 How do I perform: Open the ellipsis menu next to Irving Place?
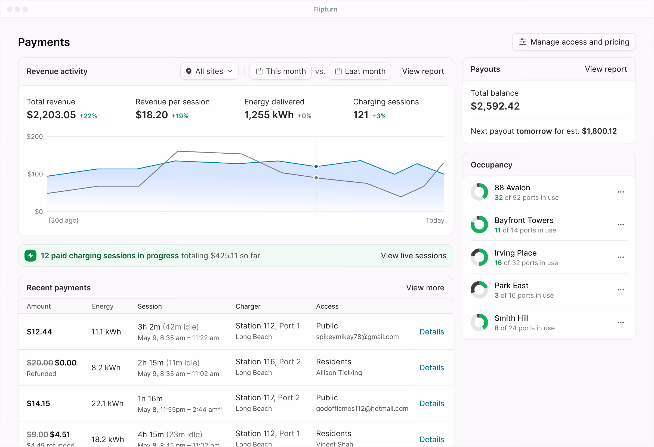[x=621, y=257]
